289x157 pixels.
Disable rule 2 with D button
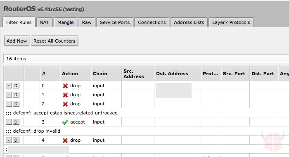16,104
